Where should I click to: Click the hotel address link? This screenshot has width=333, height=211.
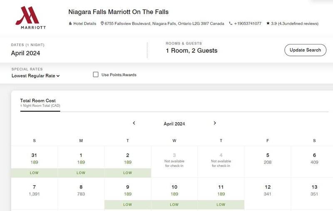pos(164,24)
